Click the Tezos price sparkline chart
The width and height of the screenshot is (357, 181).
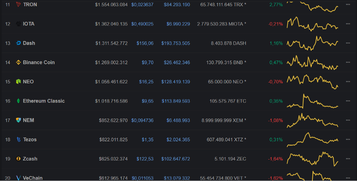(x=312, y=140)
